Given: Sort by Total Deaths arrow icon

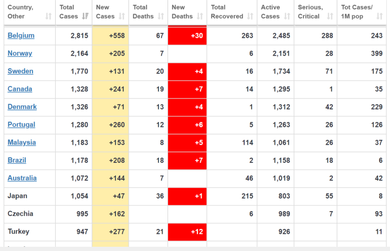Looking at the screenshot, I should pos(161,17).
